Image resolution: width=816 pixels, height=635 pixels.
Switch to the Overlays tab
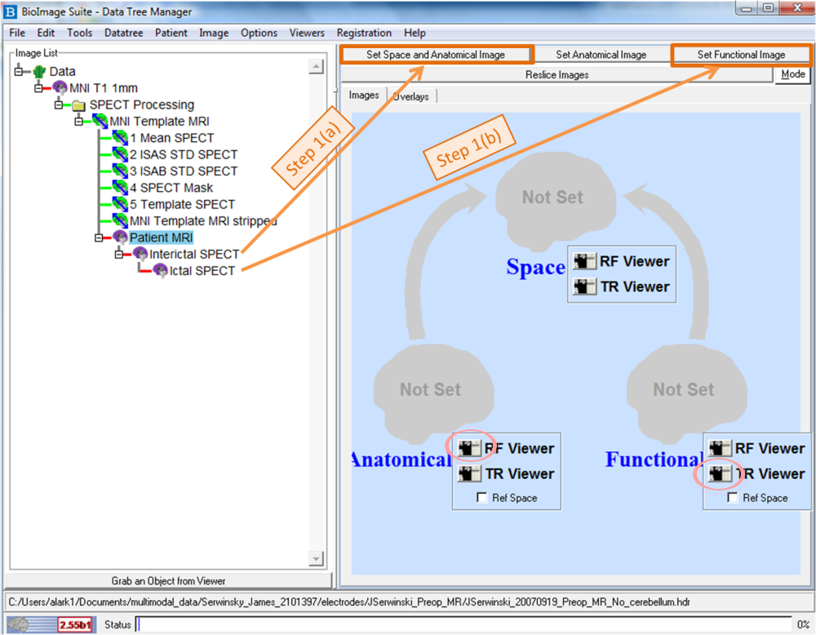[x=414, y=95]
